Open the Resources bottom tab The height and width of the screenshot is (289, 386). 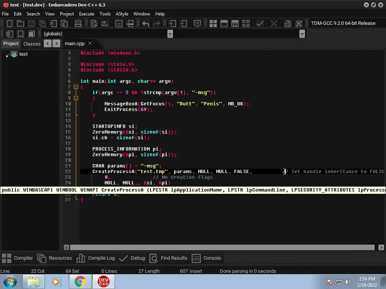point(54,258)
